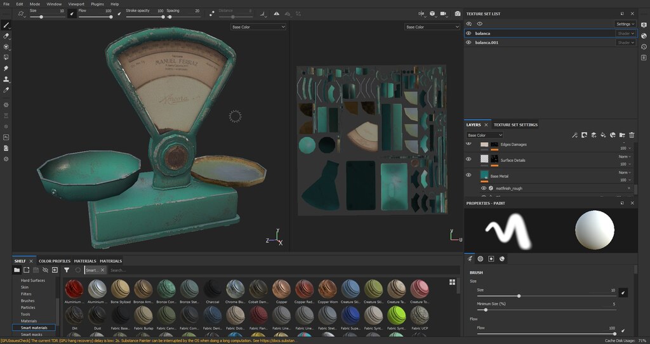Image resolution: width=650 pixels, height=344 pixels.
Task: Open Base Metal blend mode Norm dropdown
Action: click(625, 173)
